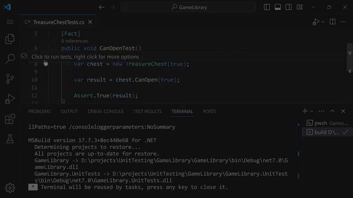Screen dimensions: 353x198
Task: Click the editor vertical scrollbar
Action: click(x=350, y=58)
